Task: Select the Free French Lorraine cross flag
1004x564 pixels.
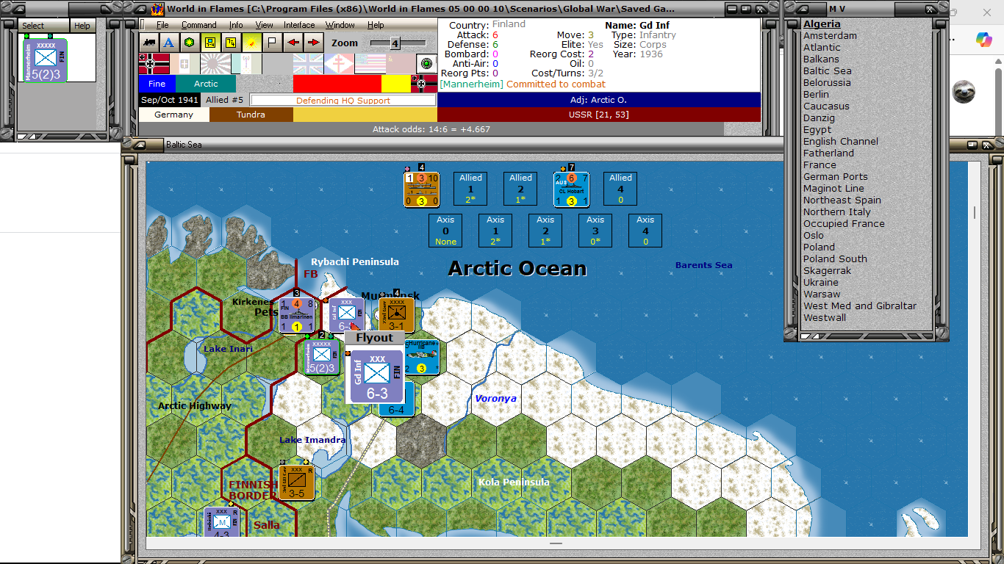Action: click(339, 64)
